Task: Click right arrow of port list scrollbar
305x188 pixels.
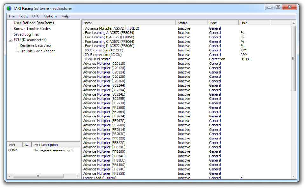Action: pyautogui.click(x=77, y=176)
